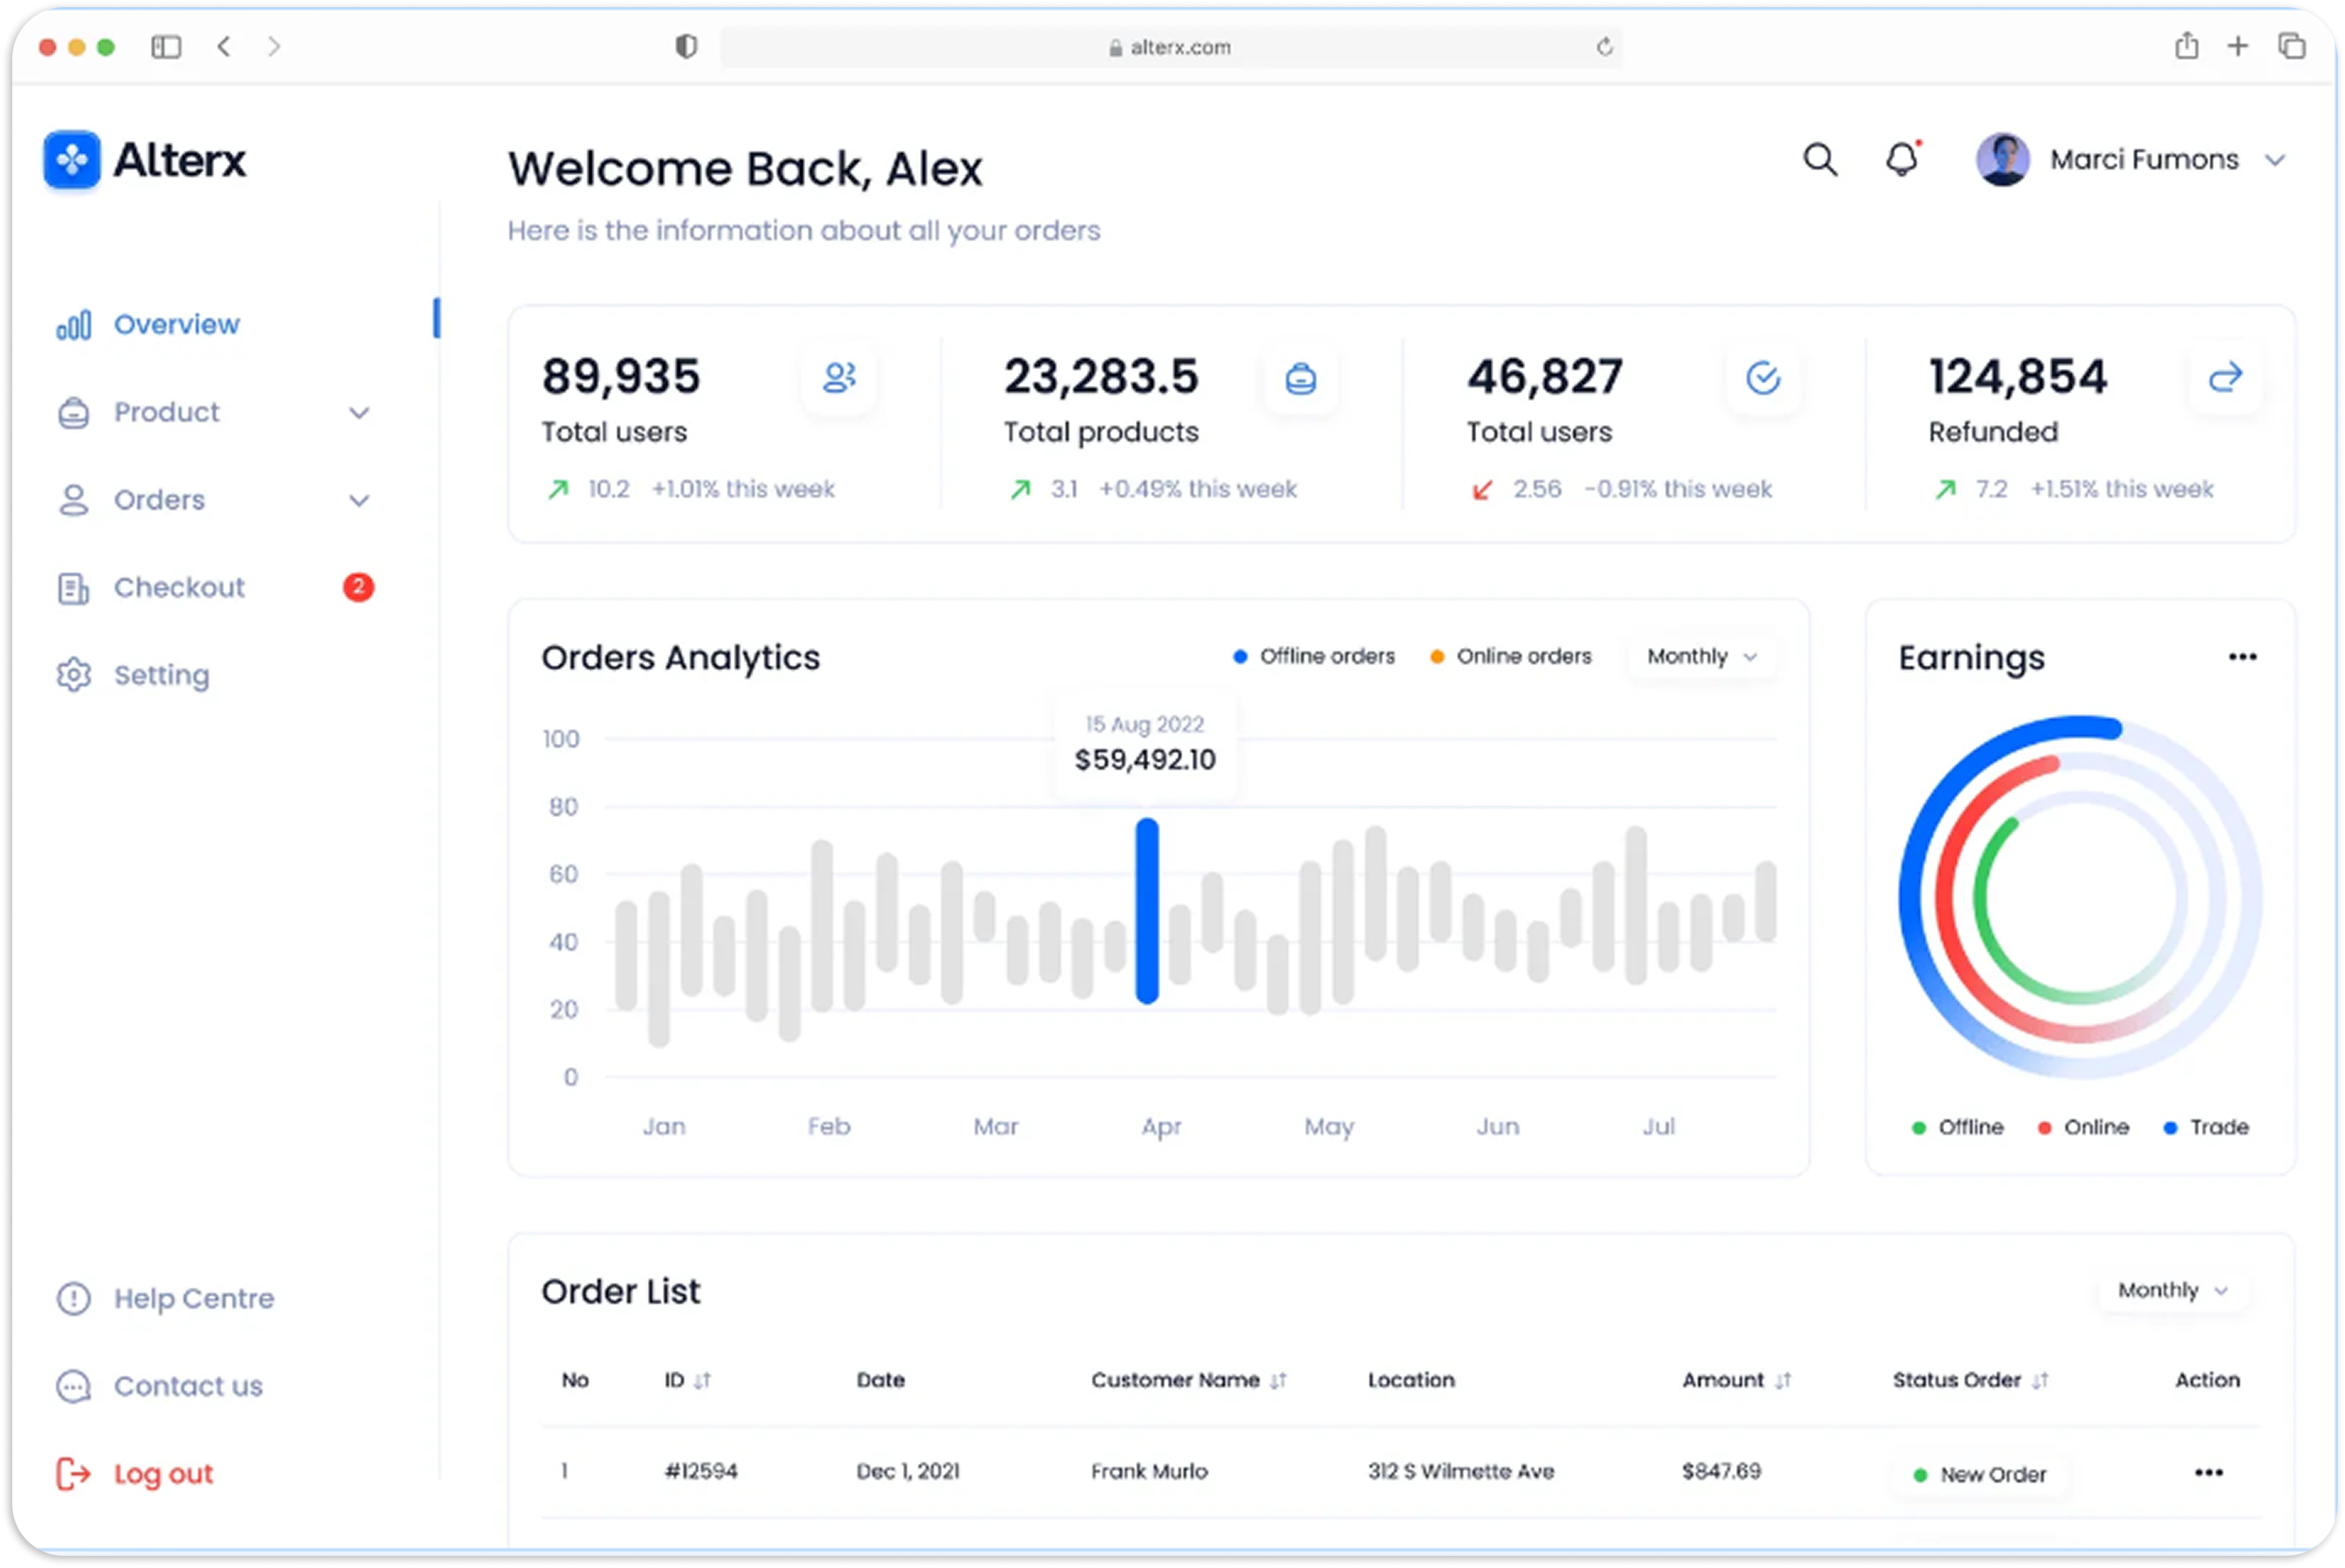Click the Log out arrow icon

pyautogui.click(x=73, y=1474)
